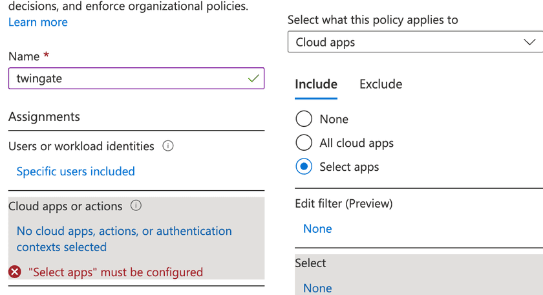
Task: Click the Users or workload identities label
Action: 81,146
